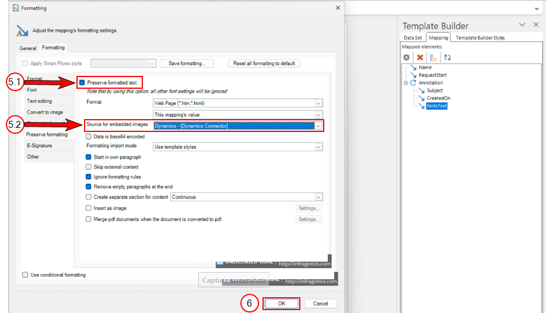Close the Template Builder pane
Image resolution: width=546 pixels, height=313 pixels.
pyautogui.click(x=536, y=25)
